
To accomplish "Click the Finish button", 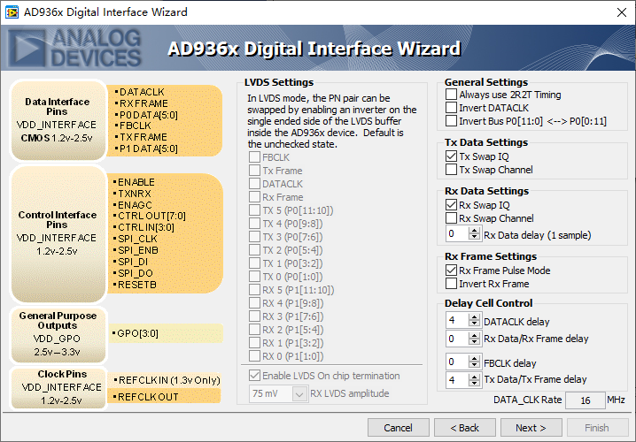I will [x=597, y=428].
